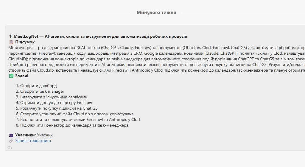This screenshot has height=167, width=305.
Task: Click the Підсумок section heading
Action: [x=25, y=42]
